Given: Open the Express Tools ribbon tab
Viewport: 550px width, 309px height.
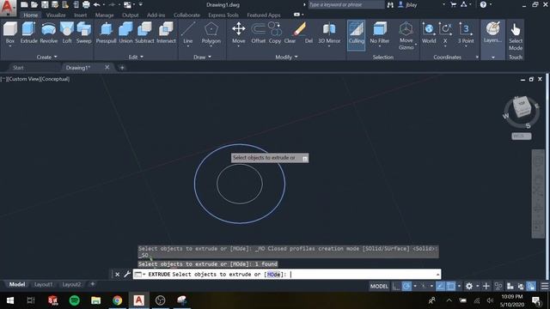Looking at the screenshot, I should point(223,15).
